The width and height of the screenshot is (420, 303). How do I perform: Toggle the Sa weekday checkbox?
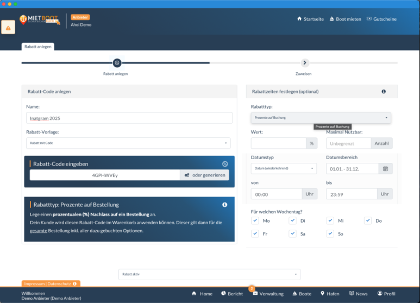click(292, 233)
